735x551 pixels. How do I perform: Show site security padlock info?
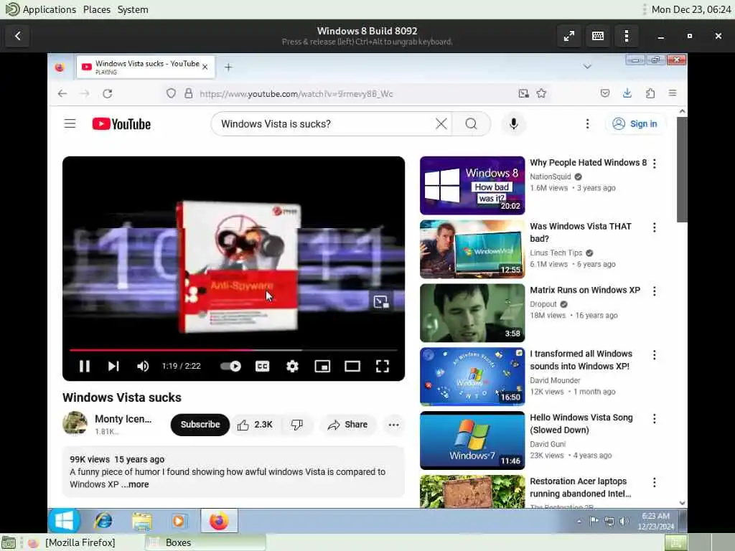coord(189,93)
